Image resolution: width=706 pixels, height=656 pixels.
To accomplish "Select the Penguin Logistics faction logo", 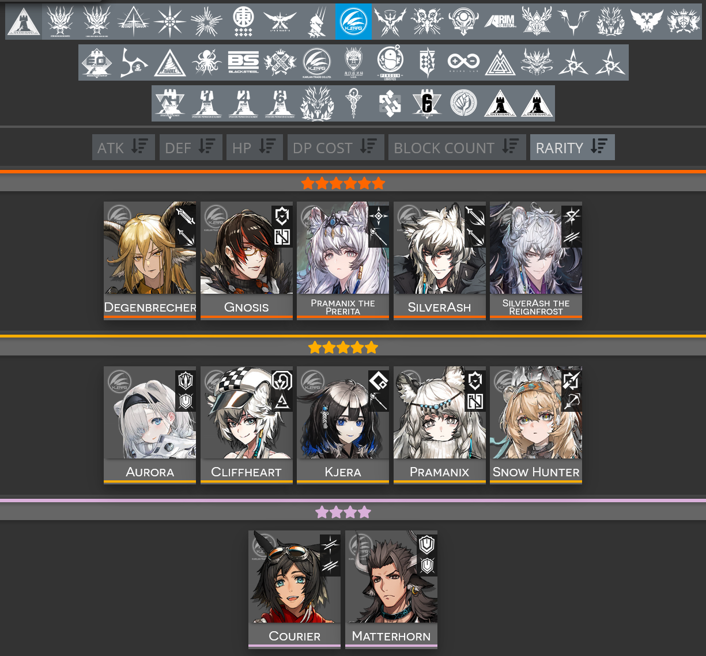I will pos(390,62).
